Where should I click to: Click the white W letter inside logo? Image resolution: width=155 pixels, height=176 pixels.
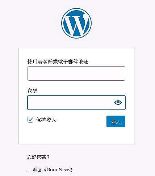coord(76,25)
